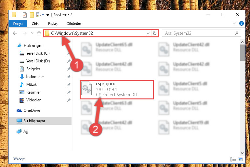250x167 pixels.
Task: Open the recent locations dropdown arrow
Action: coord(32,33)
